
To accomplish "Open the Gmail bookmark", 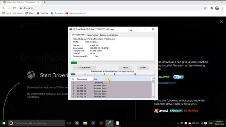I will coord(18,13).
